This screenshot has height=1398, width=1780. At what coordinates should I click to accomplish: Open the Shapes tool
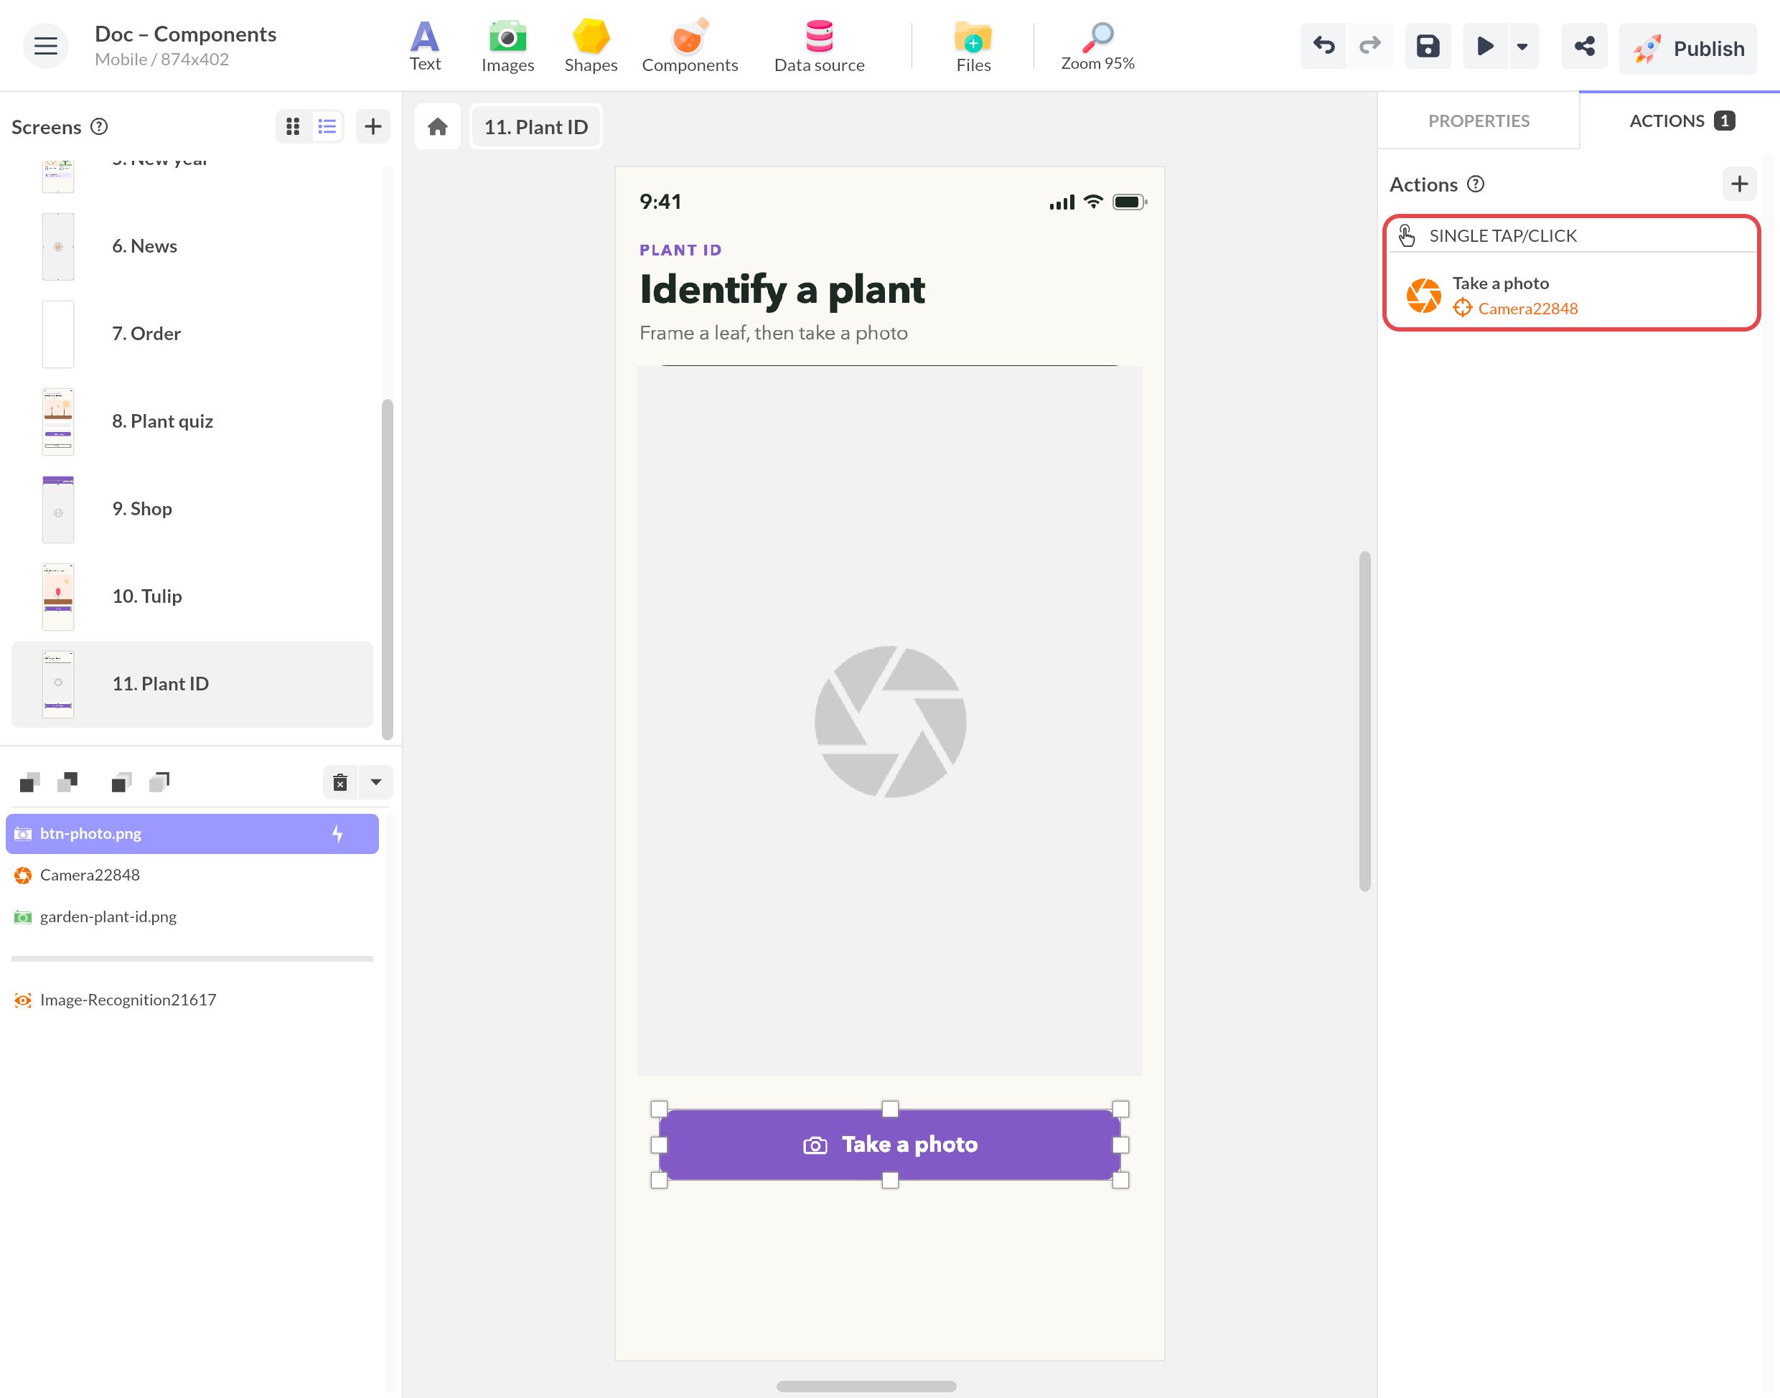[x=591, y=46]
